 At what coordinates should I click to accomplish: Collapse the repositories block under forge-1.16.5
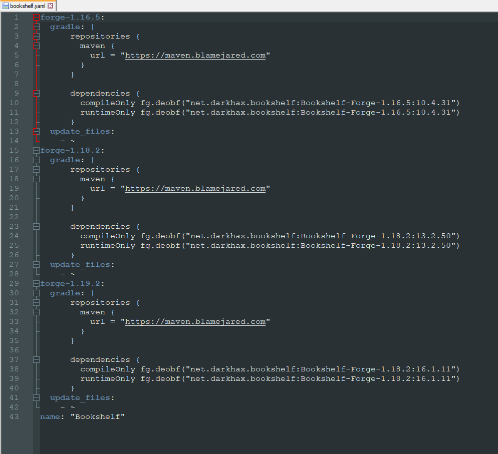point(35,36)
